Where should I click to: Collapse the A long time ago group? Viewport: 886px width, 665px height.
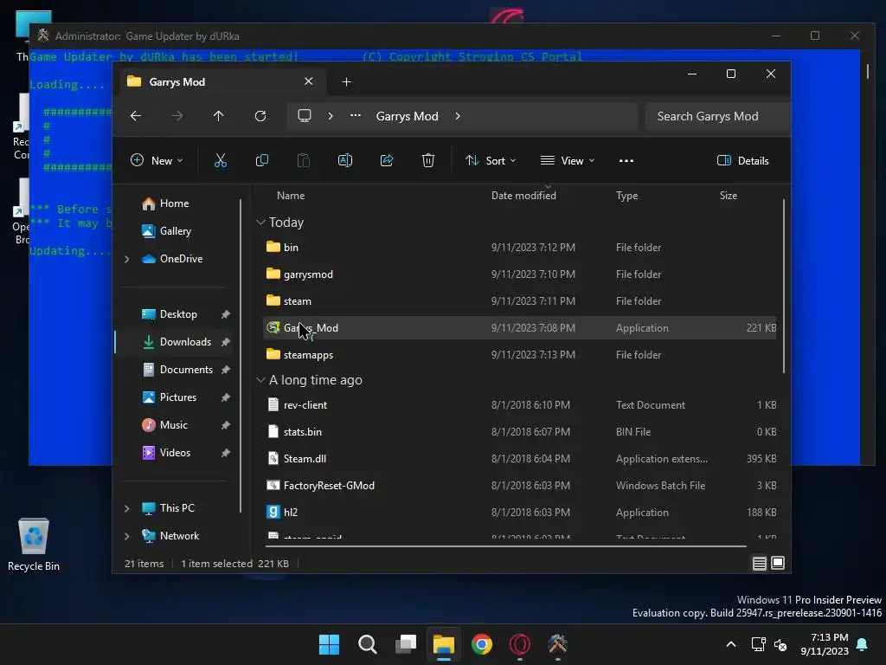[260, 380]
